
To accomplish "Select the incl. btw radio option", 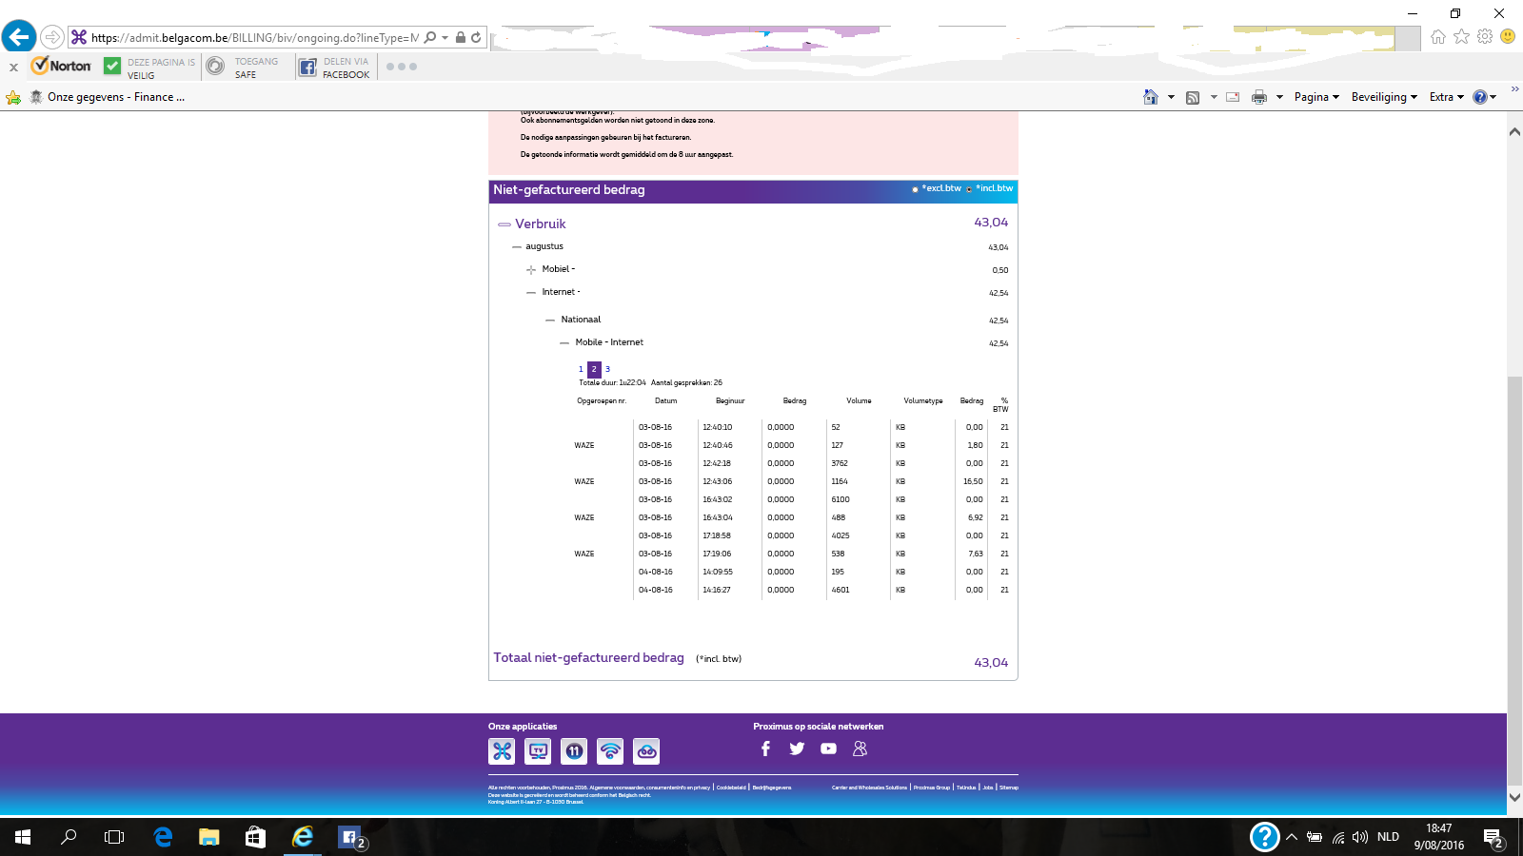I will tap(969, 189).
